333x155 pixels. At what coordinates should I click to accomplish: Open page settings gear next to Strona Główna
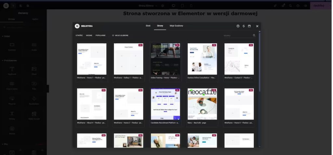tap(163, 6)
